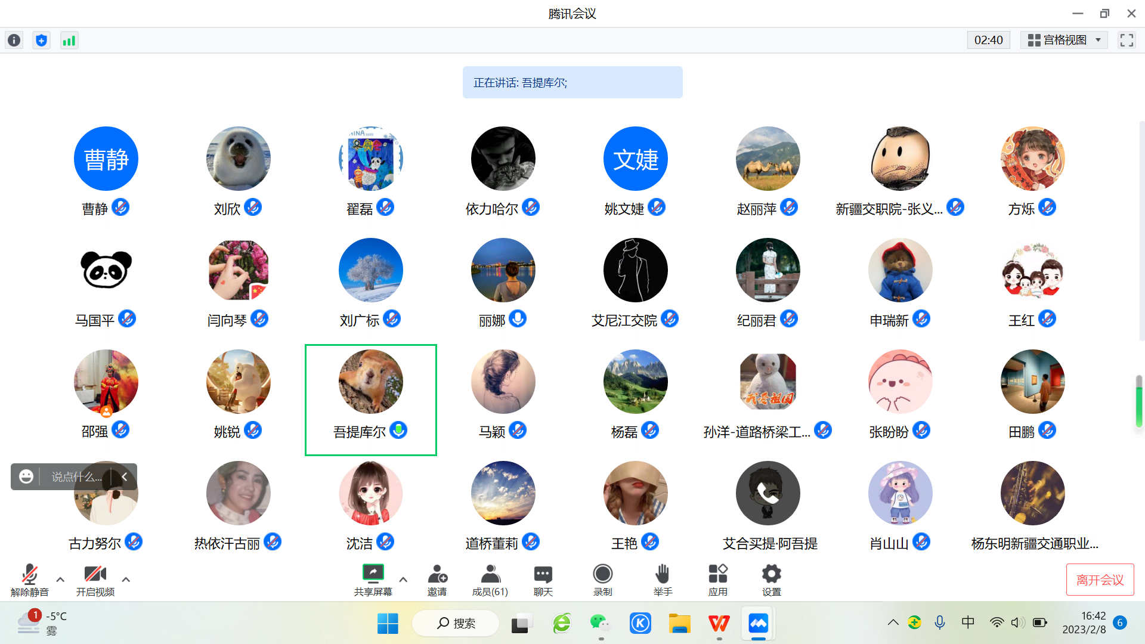Open the Invite (邀请) icon
The height and width of the screenshot is (644, 1145).
tap(437, 575)
